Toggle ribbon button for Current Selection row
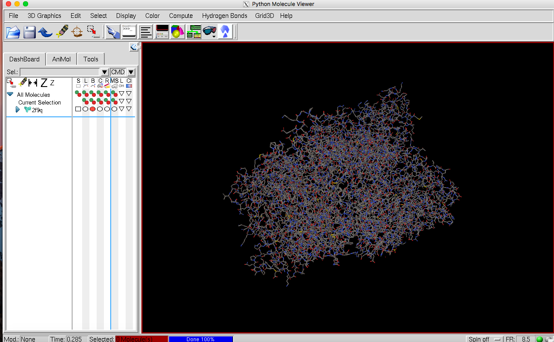Image resolution: width=554 pixels, height=342 pixels. 107,101
